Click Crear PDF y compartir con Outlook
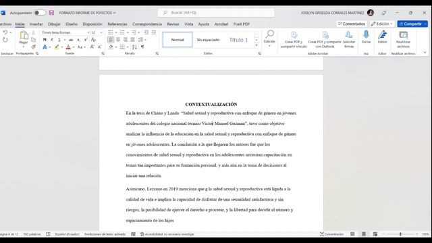 (x=325, y=40)
